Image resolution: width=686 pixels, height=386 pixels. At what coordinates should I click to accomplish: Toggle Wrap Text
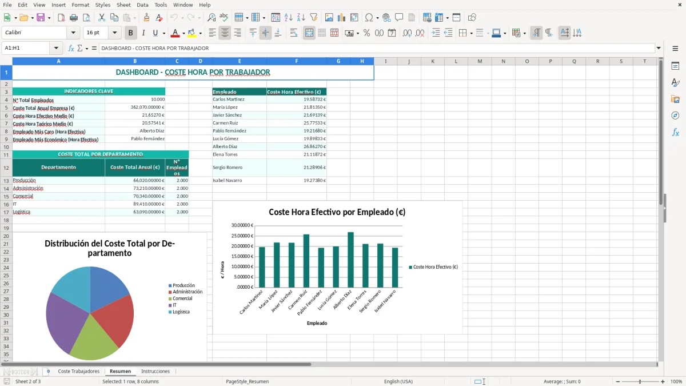(x=294, y=33)
